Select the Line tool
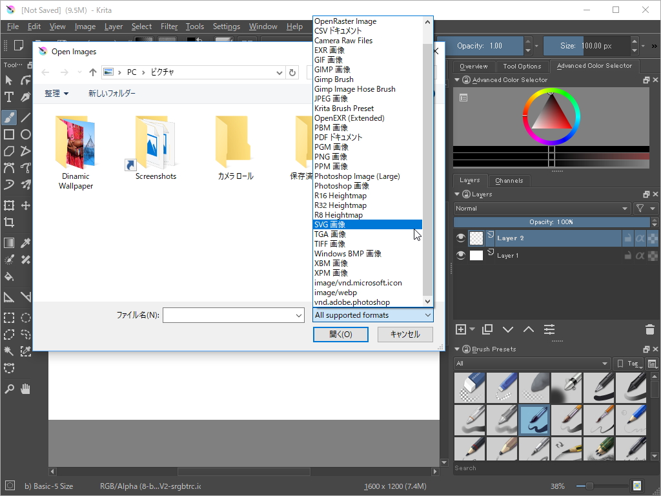Screen dimensions: 661x496 26,117
